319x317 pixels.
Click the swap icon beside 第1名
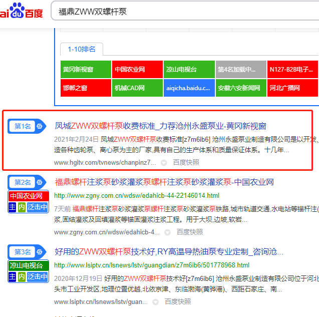pyautogui.click(x=40, y=126)
